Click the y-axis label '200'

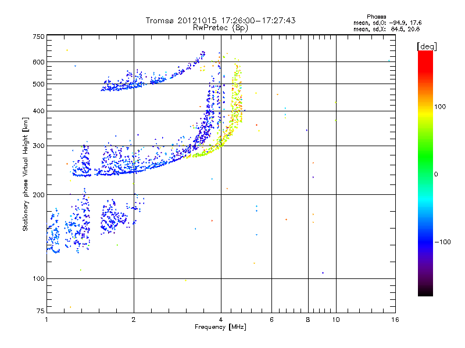[x=38, y=195]
